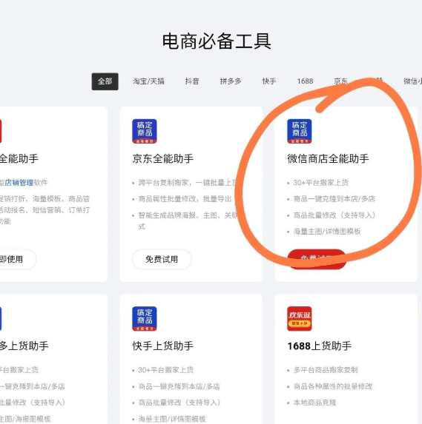
Task: Click the blue 店铺管理 link text
Action: 19,183
